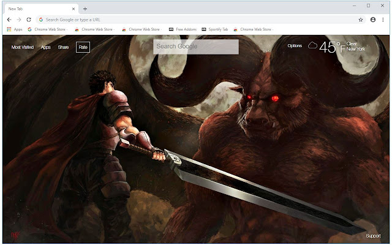392x245 pixels.
Task: Open the Share menu
Action: pyautogui.click(x=63, y=47)
